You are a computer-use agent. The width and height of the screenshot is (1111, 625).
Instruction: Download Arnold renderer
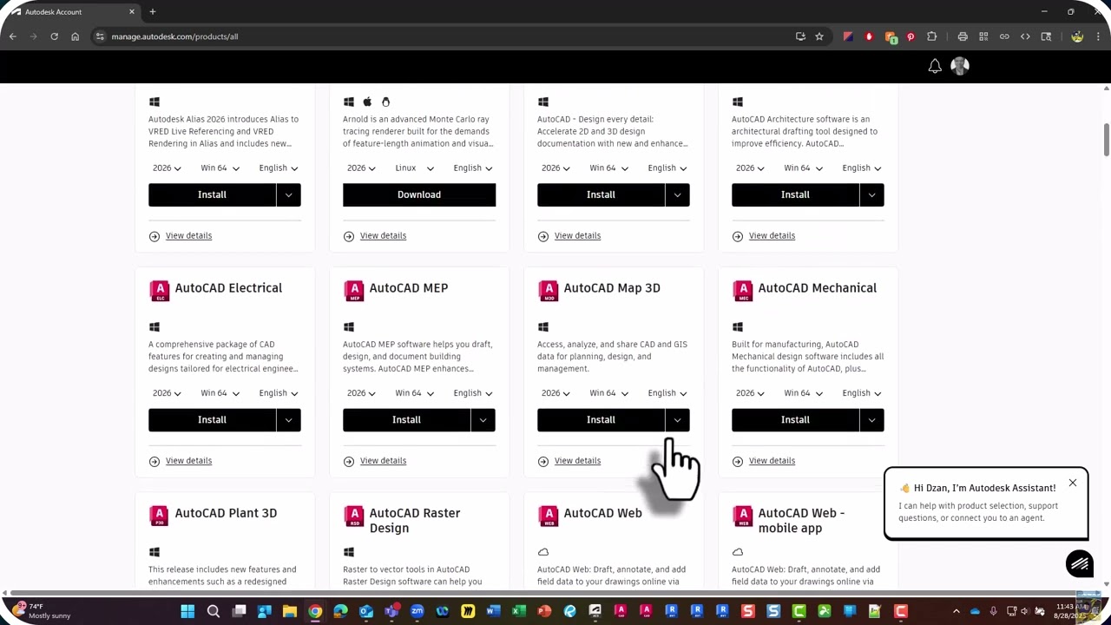(x=419, y=194)
